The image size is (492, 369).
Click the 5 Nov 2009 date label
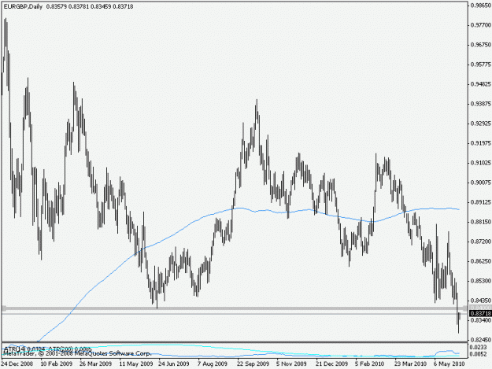pyautogui.click(x=291, y=364)
